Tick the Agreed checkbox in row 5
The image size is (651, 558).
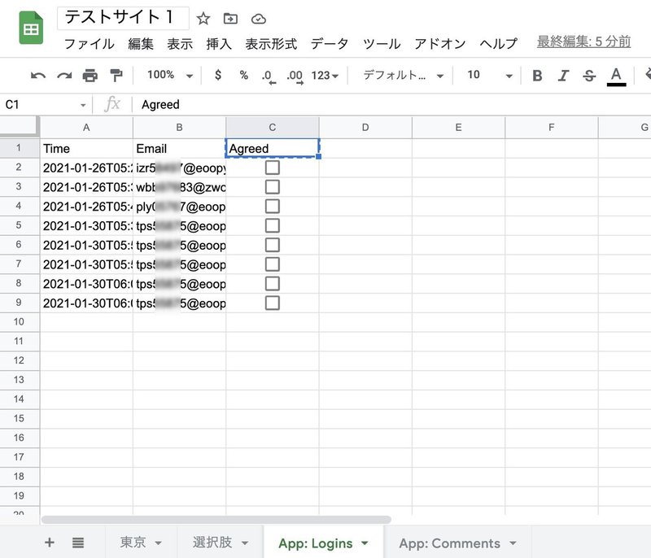273,225
